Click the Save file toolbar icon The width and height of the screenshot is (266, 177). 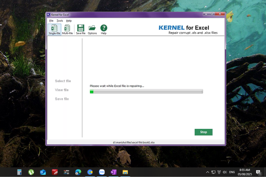pos(81,29)
